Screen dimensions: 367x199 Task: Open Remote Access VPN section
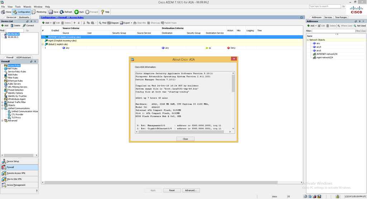[19, 173]
